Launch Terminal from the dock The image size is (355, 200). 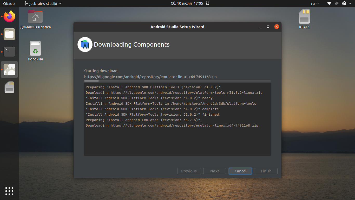click(9, 52)
